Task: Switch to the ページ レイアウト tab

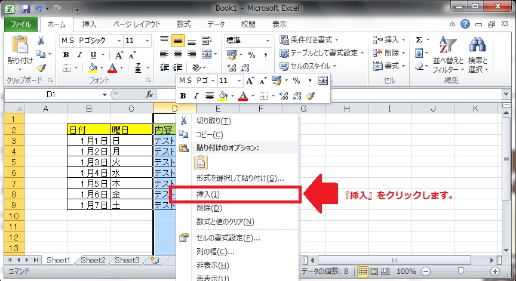Action: 137,24
